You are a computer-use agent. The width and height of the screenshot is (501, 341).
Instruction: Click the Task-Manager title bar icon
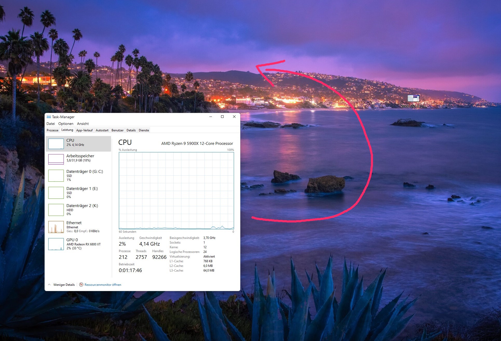[x=49, y=117]
